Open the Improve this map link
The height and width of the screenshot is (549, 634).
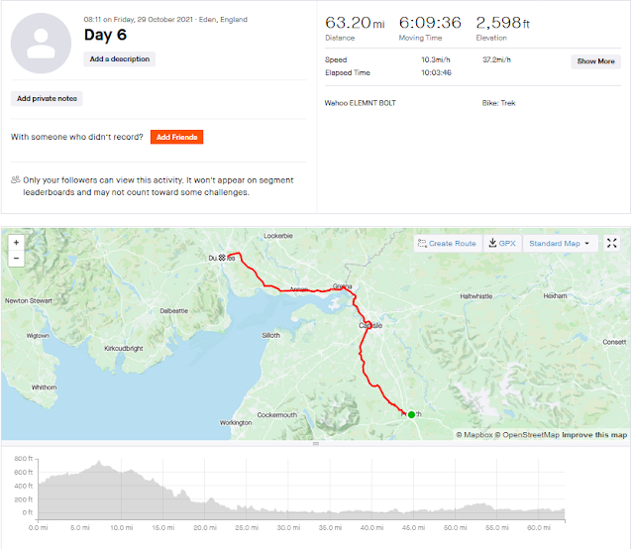pyautogui.click(x=595, y=434)
